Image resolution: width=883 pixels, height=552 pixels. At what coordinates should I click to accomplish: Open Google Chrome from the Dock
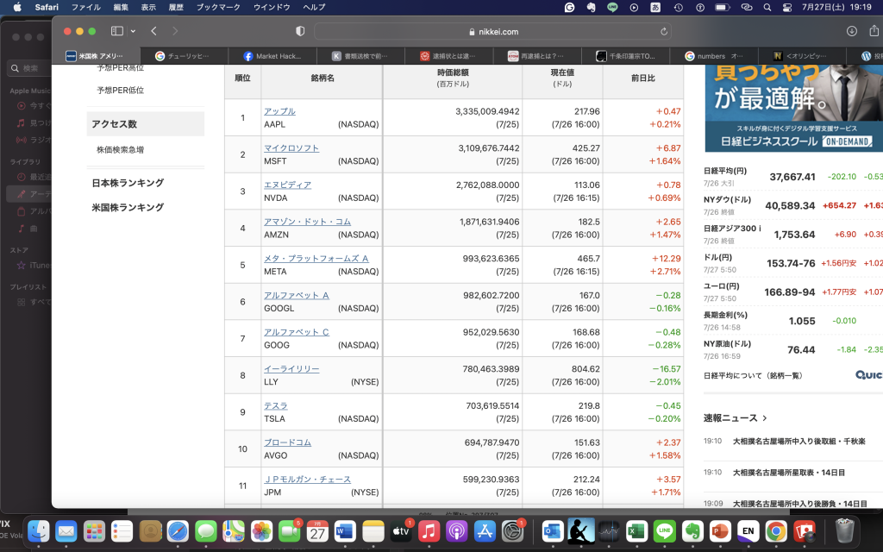tap(775, 531)
